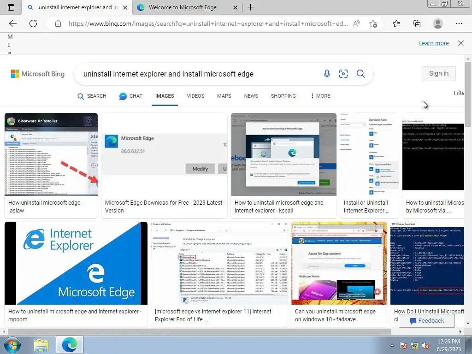The image size is (472, 354).
Task: Switch to SEARCH results tab
Action: [x=92, y=96]
